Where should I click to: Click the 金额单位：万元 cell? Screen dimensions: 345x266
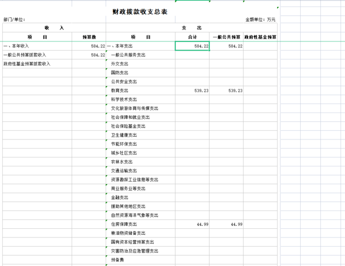click(260, 19)
